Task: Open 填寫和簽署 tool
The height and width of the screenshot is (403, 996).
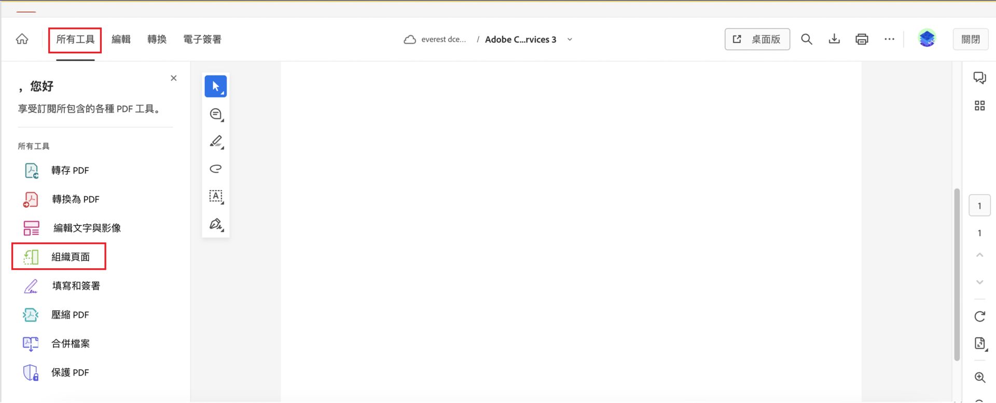Action: pos(62,286)
